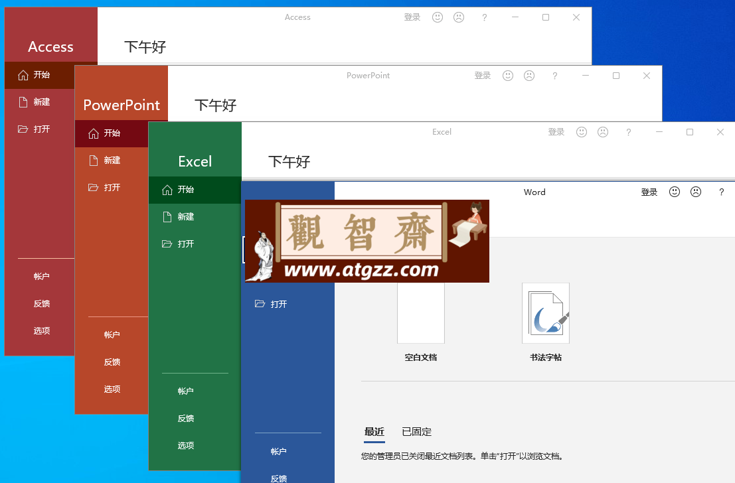
Task: Maximize the Access window
Action: point(546,17)
